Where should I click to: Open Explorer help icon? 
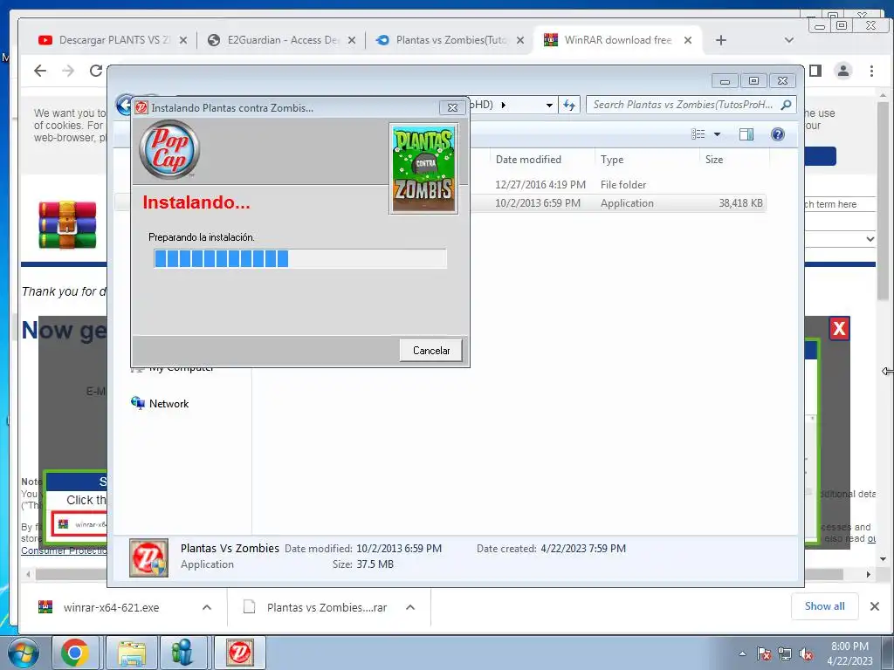coord(778,134)
